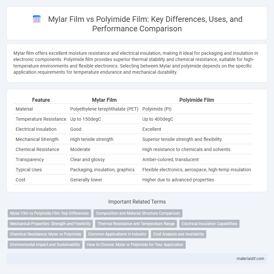Select the 'Electrical Insulation' row label
The height and width of the screenshot is (274, 274).
pos(36,129)
